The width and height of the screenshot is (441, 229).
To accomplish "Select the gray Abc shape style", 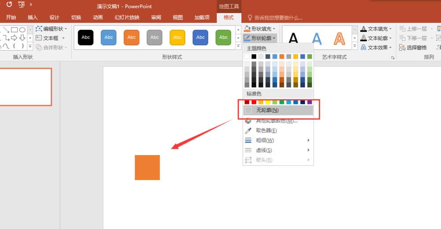I will click(154, 37).
